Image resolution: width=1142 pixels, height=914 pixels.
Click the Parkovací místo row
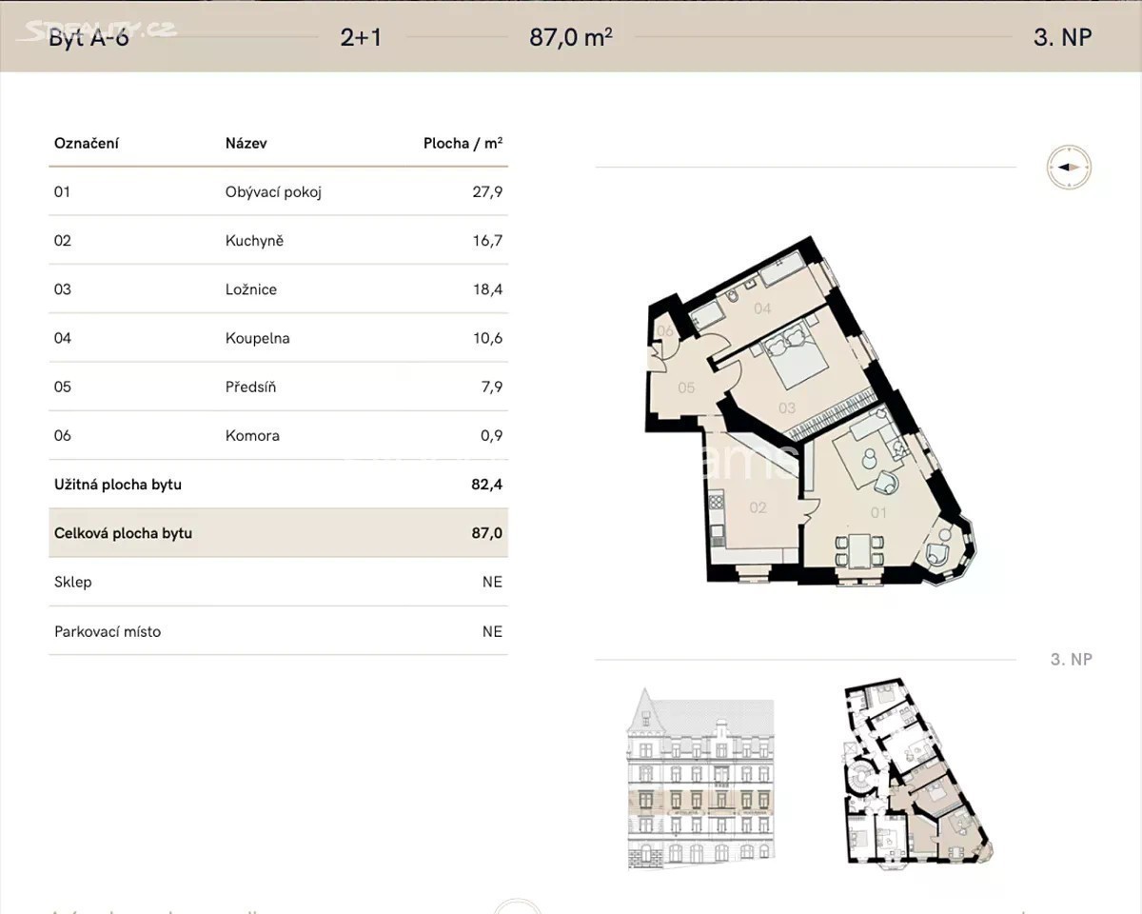278,631
